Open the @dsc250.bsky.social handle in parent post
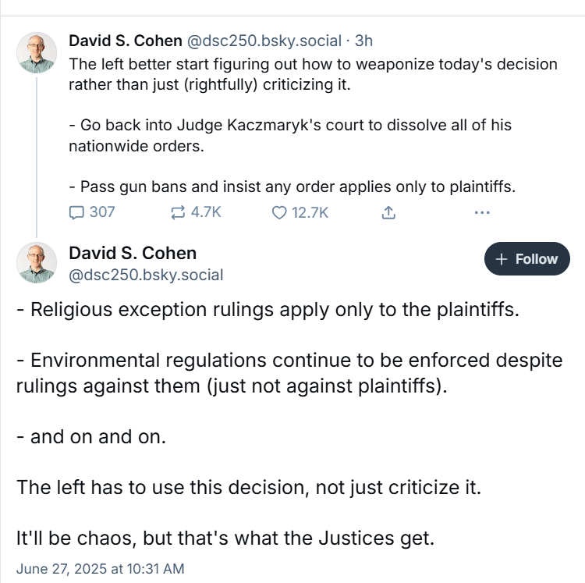585x583 pixels. 264,41
